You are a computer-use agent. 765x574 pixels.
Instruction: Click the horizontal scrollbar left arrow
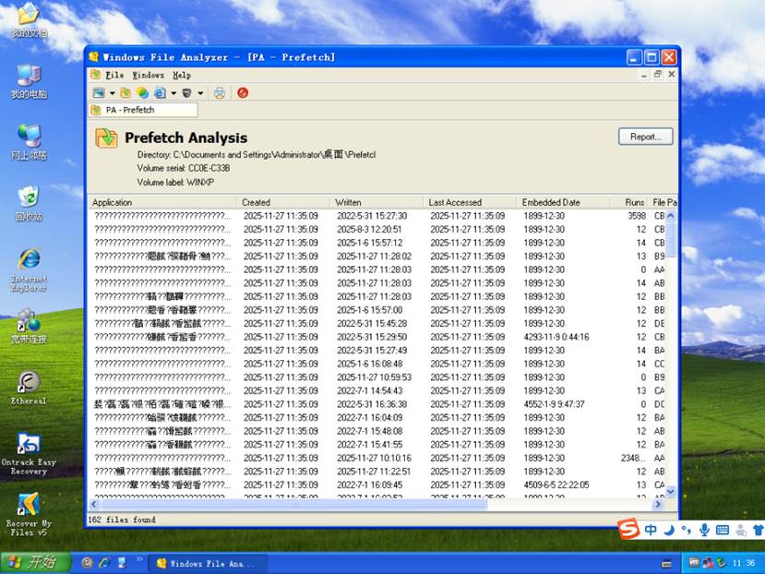[x=94, y=504]
